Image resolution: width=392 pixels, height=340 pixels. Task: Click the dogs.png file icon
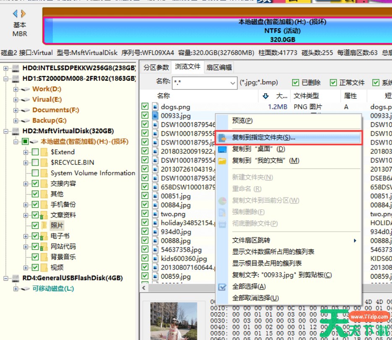click(155, 107)
